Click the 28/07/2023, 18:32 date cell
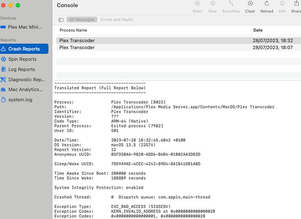Image resolution: width=301 pixels, height=219 pixels. pyautogui.click(x=273, y=41)
